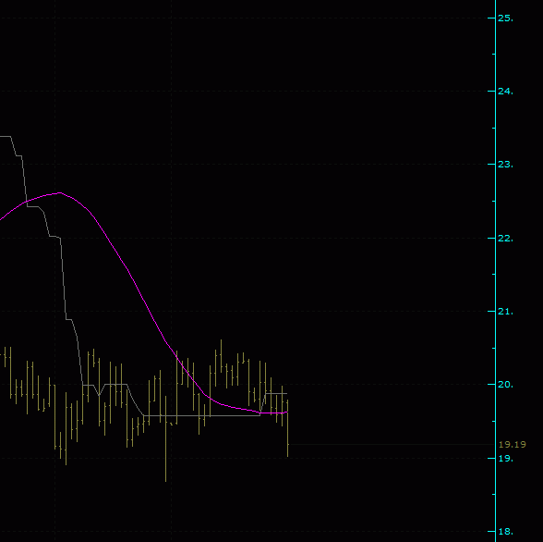Click the latest price bar at chart's right edge
Viewport: 543px width, 542px height.
coord(288,428)
